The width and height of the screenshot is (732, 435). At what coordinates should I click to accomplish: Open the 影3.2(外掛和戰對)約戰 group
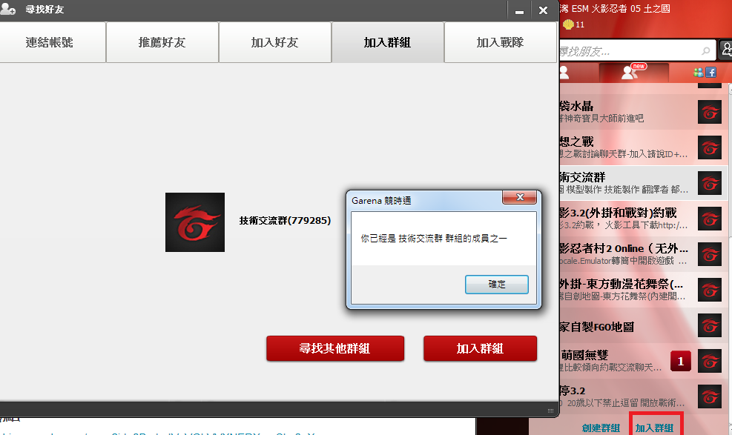pyautogui.click(x=643, y=218)
